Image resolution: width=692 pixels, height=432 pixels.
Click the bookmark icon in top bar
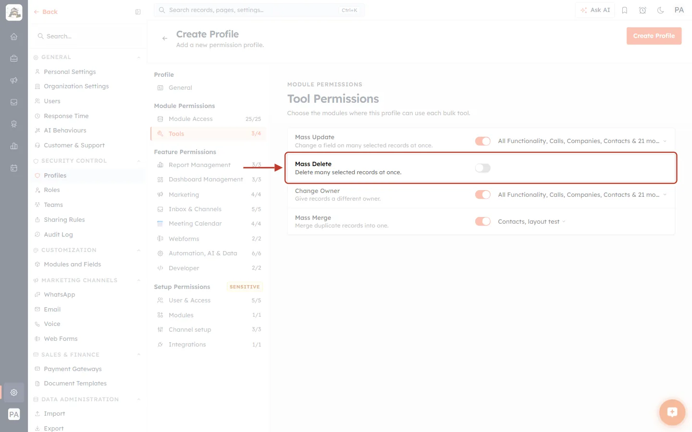pyautogui.click(x=625, y=10)
